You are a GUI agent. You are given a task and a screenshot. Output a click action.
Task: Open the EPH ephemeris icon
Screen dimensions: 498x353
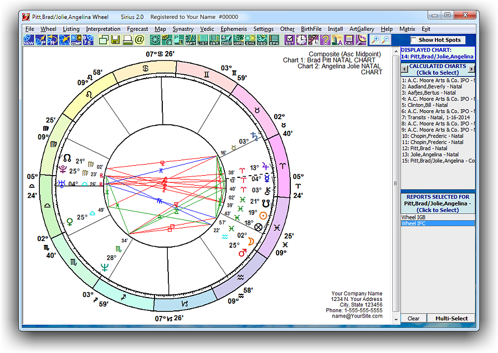(274, 40)
